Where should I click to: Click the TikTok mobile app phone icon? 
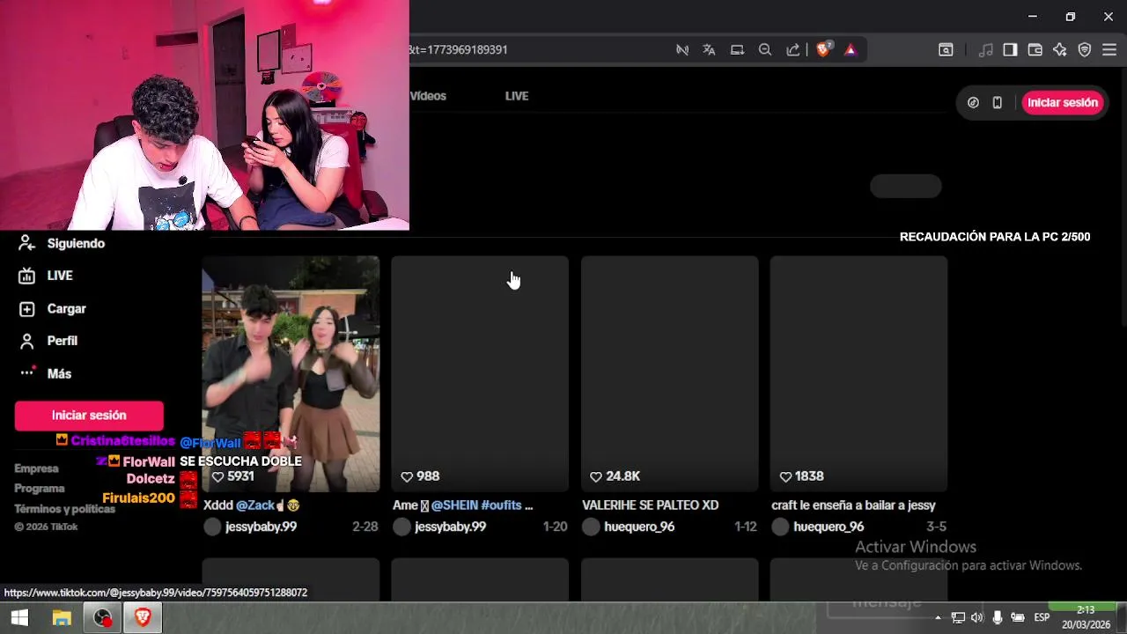coord(997,103)
